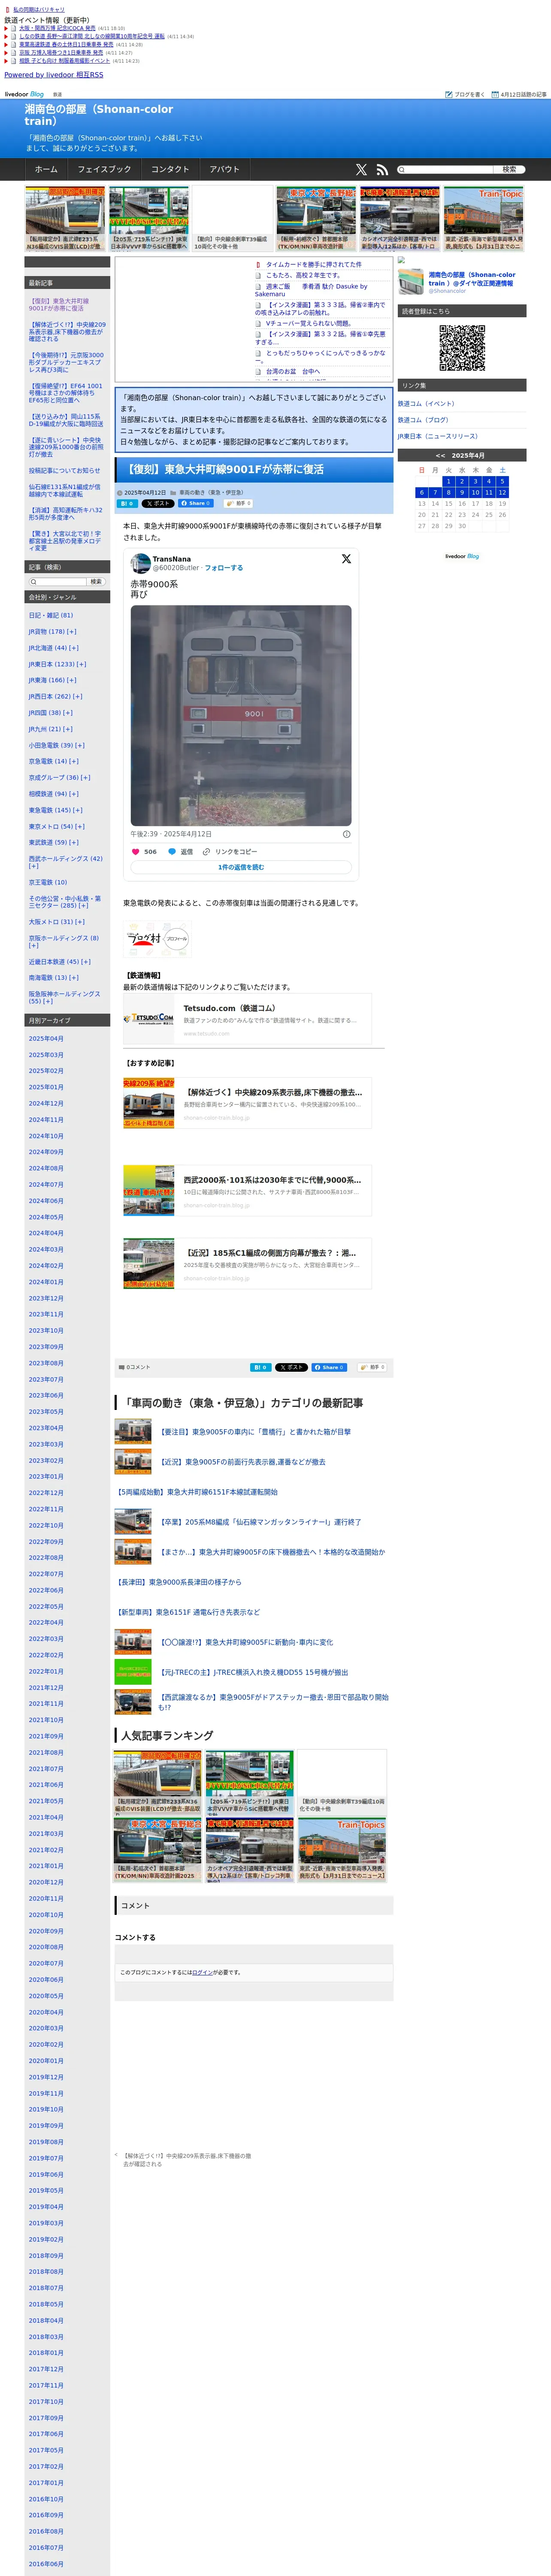
Task: Open the RSS feed icon in navigation bar
Action: click(382, 170)
